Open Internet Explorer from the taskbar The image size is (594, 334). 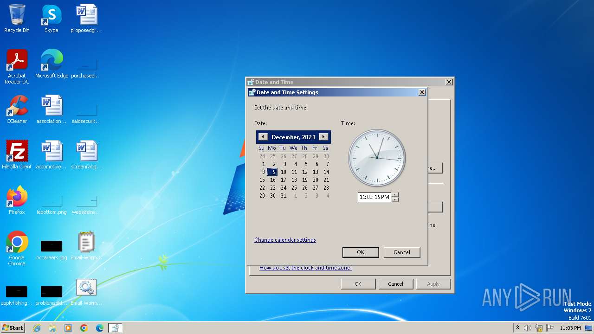(x=37, y=328)
